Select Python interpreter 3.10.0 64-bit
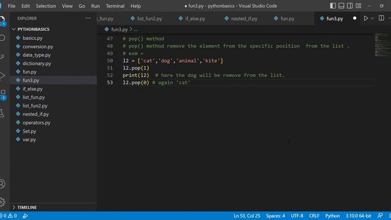391x220 pixels. point(359,216)
